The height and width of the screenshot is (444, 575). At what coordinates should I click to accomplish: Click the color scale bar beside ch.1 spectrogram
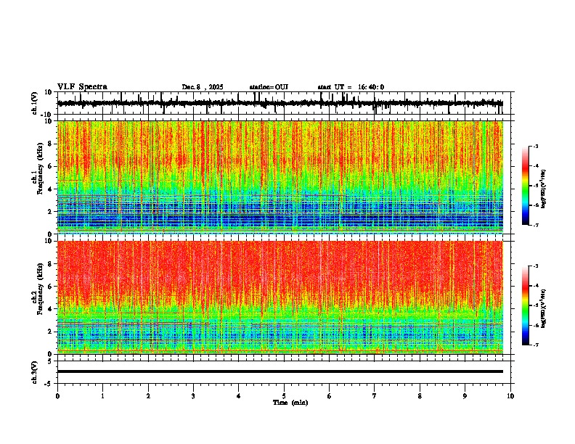tap(526, 186)
